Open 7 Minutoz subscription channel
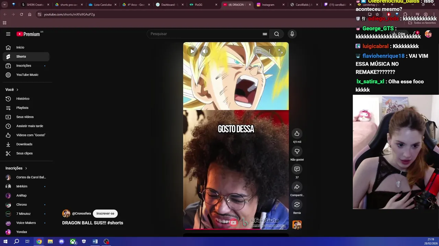Image resolution: width=439 pixels, height=246 pixels. 26,214
